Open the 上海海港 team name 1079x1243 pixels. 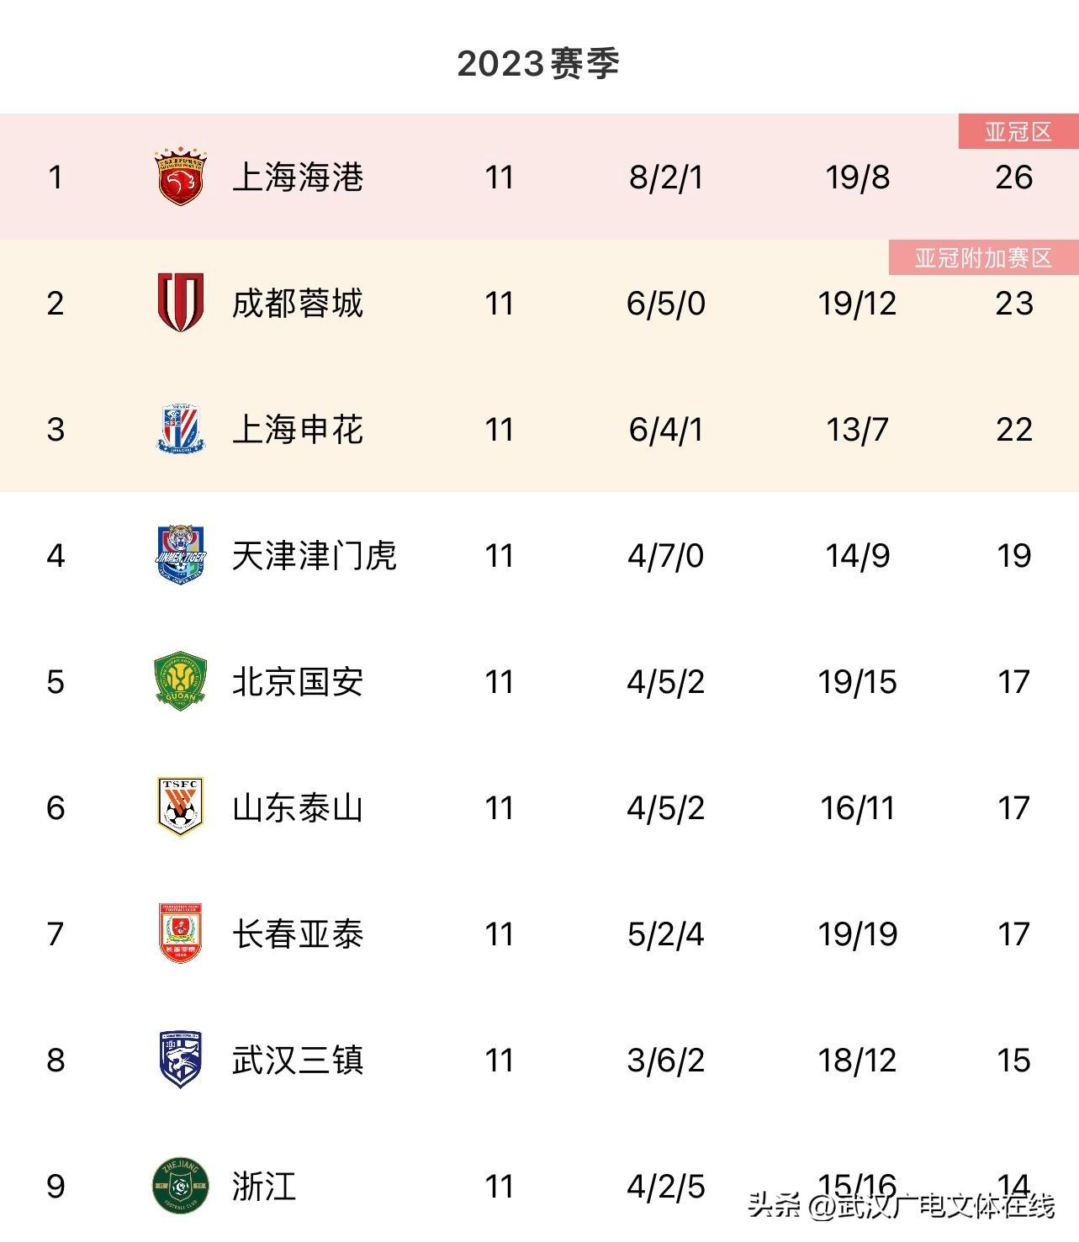click(298, 177)
